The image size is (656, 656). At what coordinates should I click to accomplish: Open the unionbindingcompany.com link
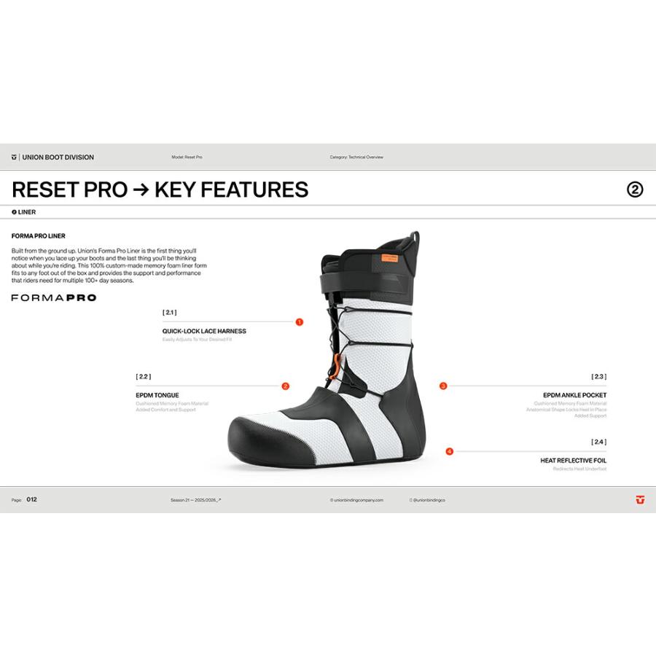(x=356, y=500)
